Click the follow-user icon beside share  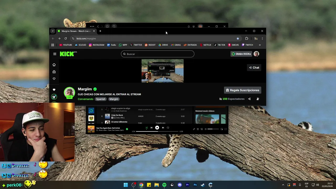[258, 99]
